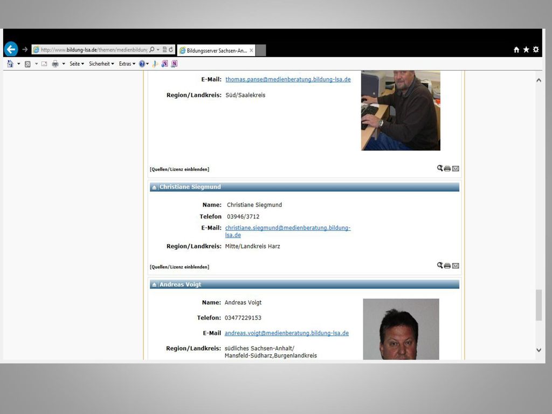Click print icon in Saalekreis entry footer
Image resolution: width=552 pixels, height=414 pixels.
447,169
